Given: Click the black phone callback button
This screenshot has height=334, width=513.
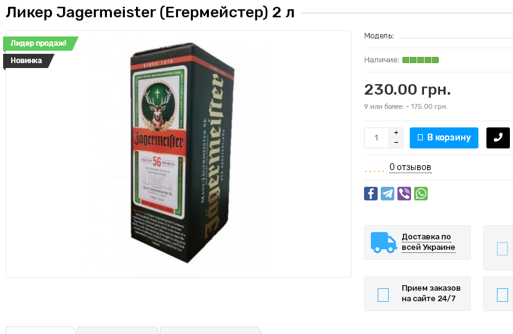Looking at the screenshot, I should pos(498,138).
